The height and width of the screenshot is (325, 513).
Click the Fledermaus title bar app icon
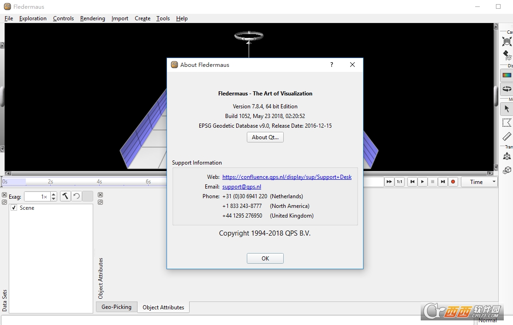7,6
